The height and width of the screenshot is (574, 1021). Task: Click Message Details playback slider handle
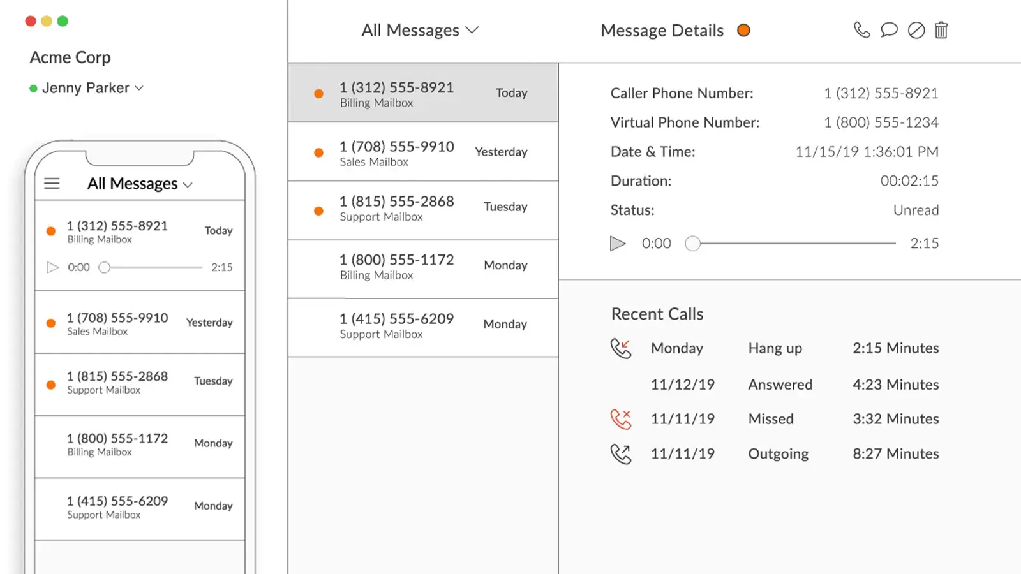(x=692, y=243)
